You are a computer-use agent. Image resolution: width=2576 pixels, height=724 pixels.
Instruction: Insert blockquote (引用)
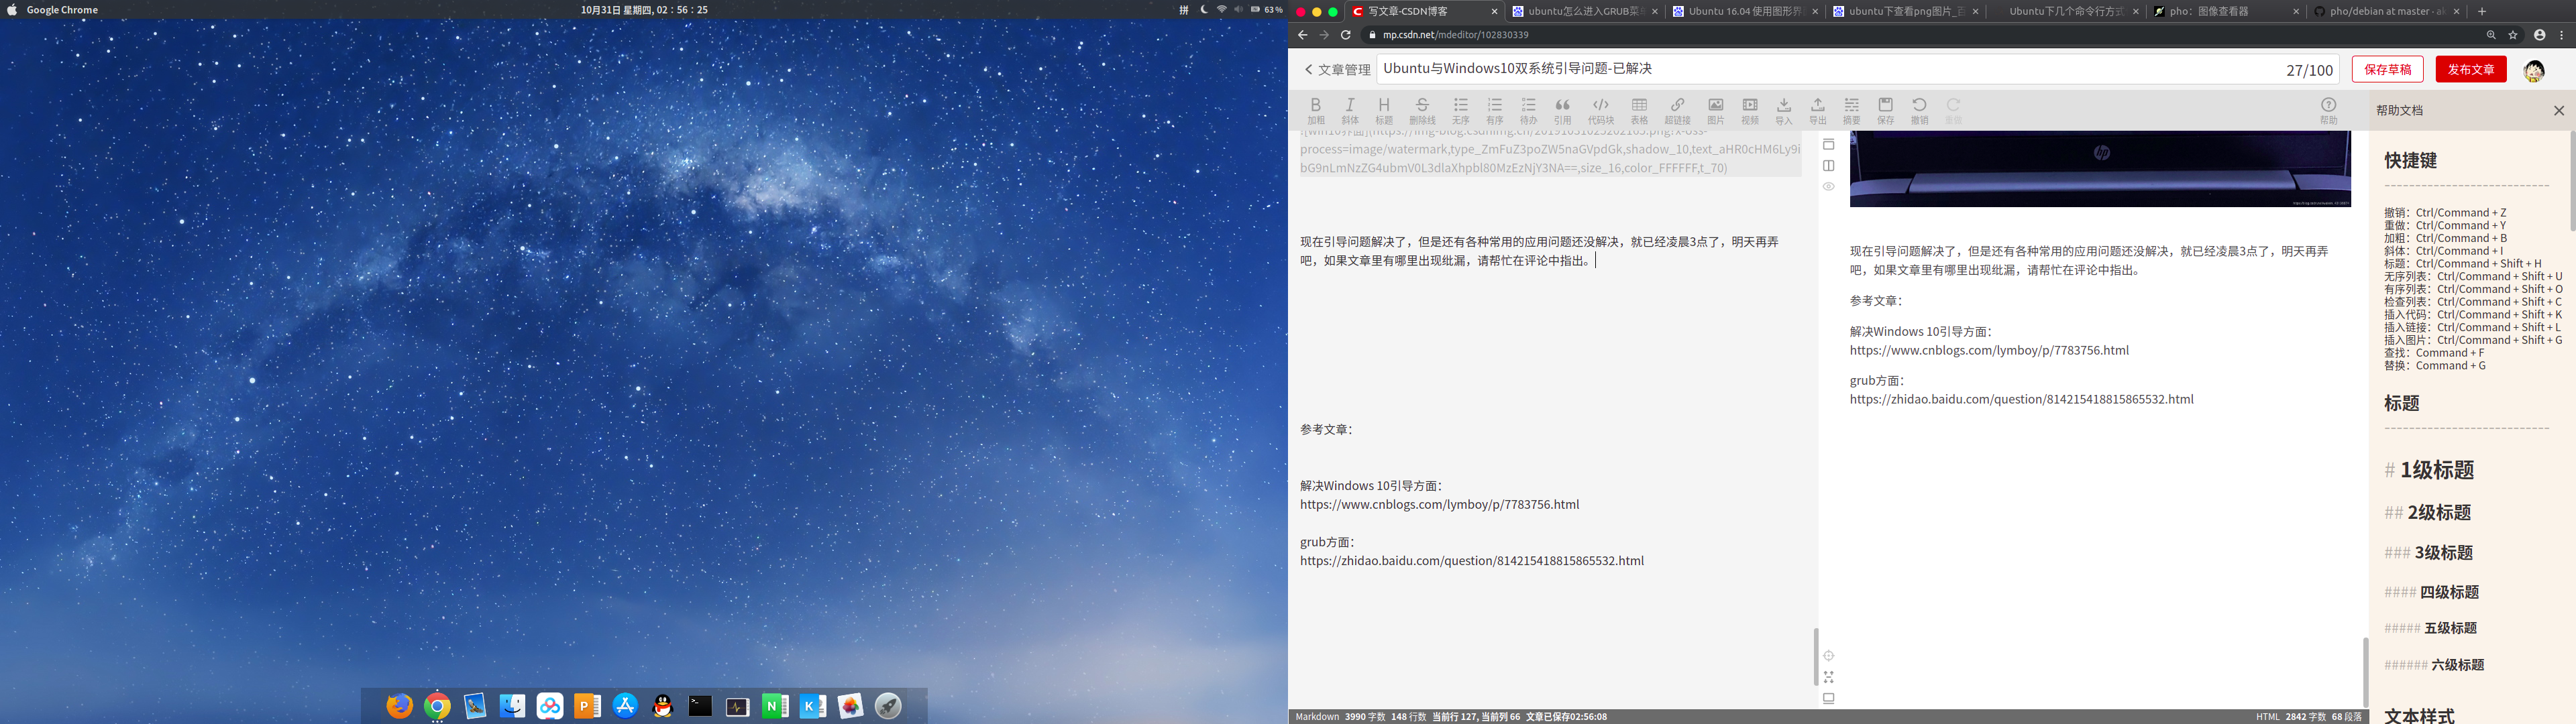(1563, 110)
